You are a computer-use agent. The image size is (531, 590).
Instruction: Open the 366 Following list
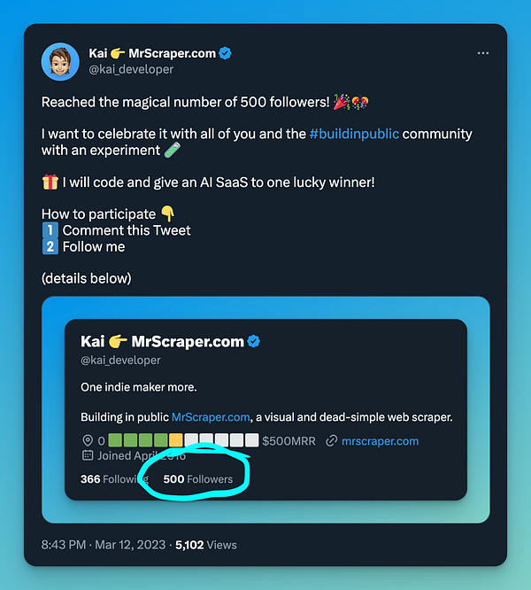tap(114, 479)
